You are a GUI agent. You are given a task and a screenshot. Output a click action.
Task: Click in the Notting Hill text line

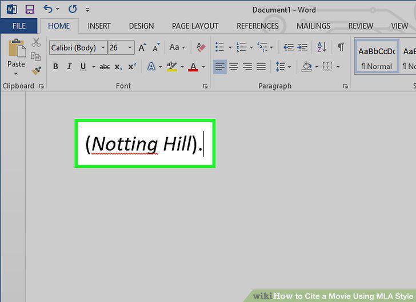tap(145, 144)
